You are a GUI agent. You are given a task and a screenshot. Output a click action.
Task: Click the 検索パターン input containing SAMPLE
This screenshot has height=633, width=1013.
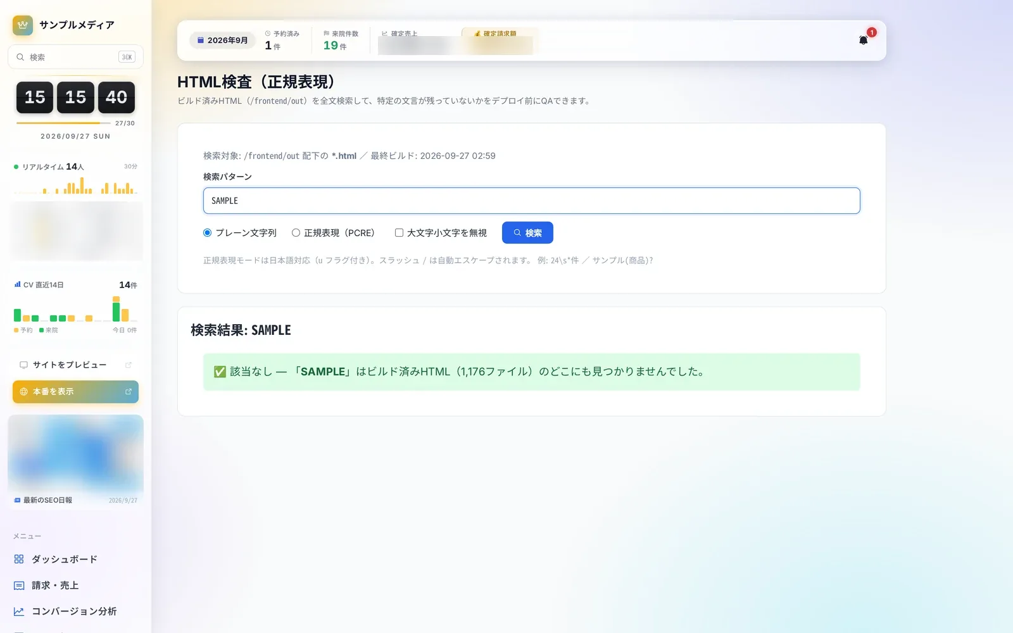pos(531,201)
